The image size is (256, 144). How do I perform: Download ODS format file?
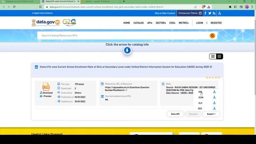pos(214,108)
